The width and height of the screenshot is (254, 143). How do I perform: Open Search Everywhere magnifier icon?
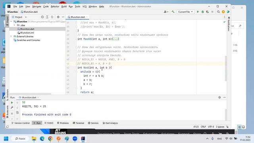(x=218, y=12)
